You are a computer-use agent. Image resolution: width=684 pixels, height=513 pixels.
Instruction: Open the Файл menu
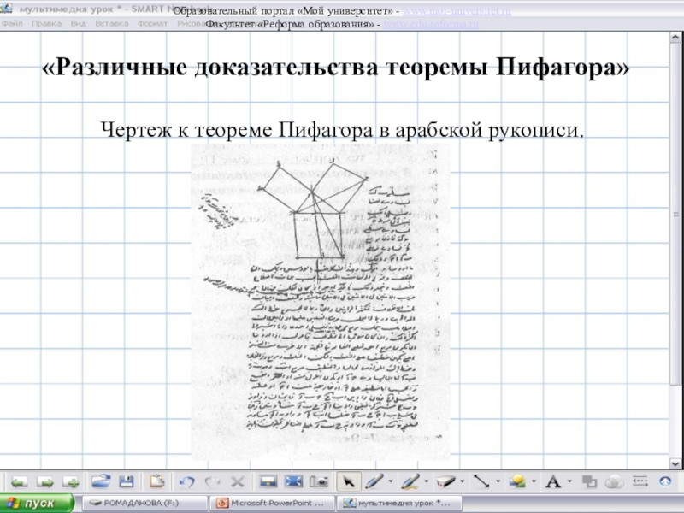pos(12,23)
